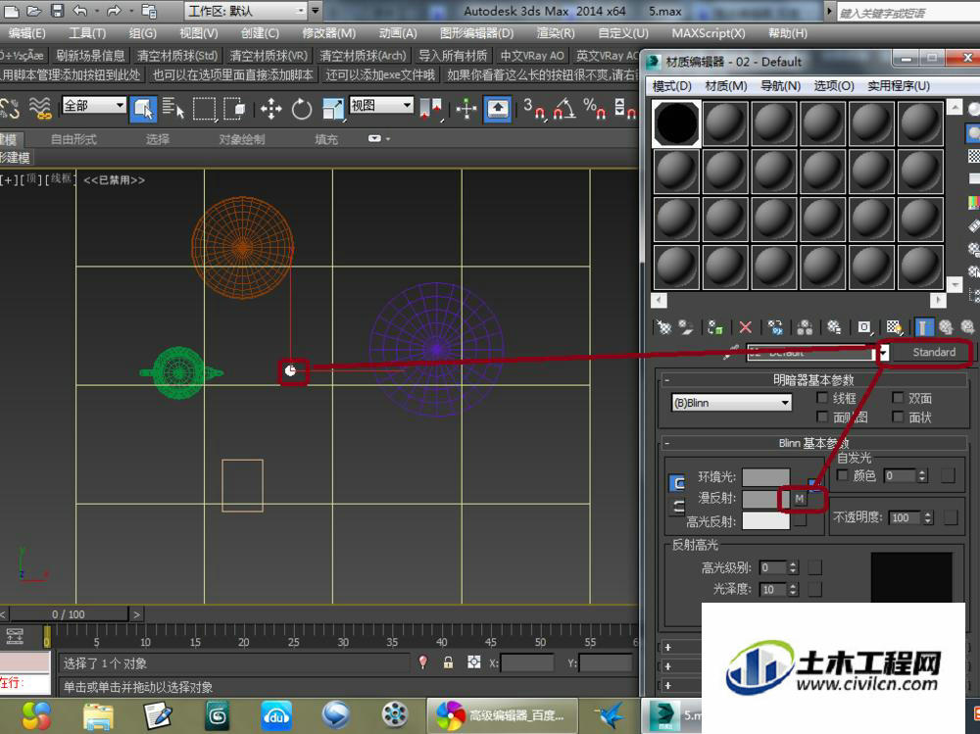Click the selection lock toggle padlock icon
The image size is (980, 734).
(x=448, y=662)
